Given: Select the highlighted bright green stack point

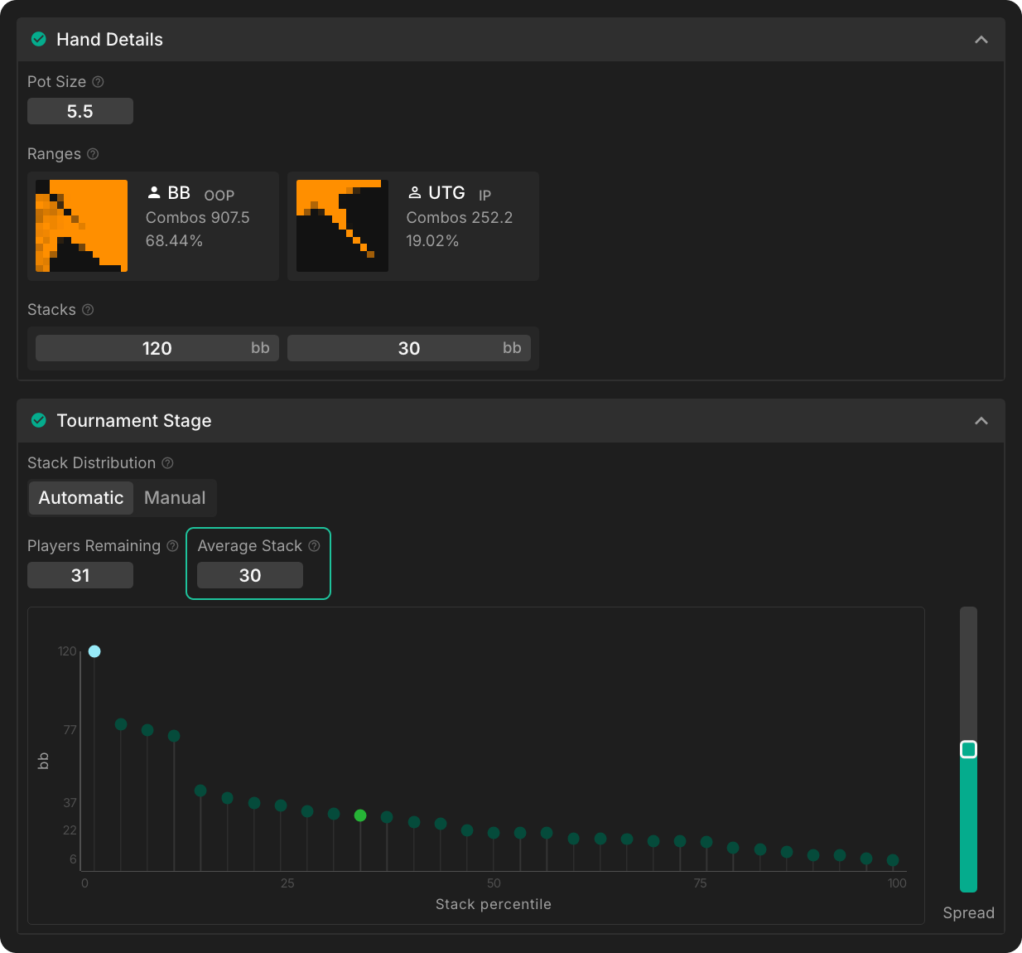Looking at the screenshot, I should [360, 815].
